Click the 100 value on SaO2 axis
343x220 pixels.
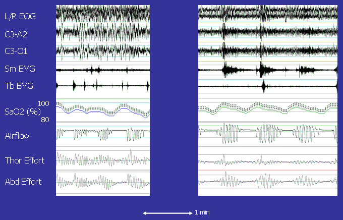click(x=43, y=103)
